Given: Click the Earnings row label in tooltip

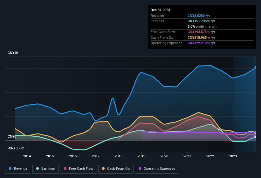Looking at the screenshot, I should [x=157, y=21].
